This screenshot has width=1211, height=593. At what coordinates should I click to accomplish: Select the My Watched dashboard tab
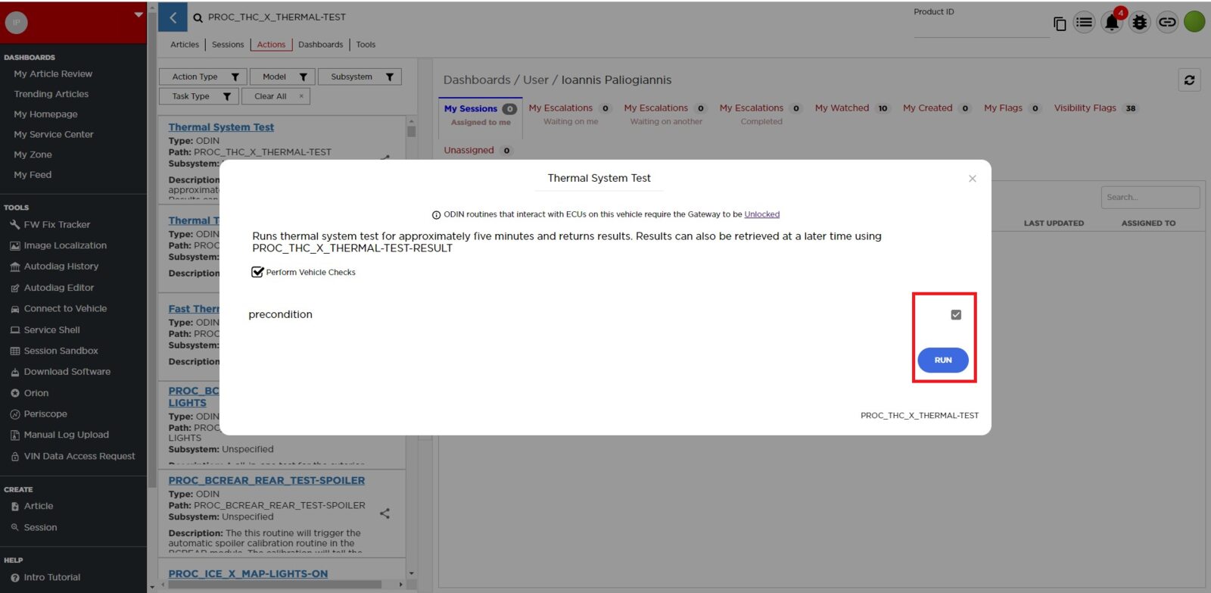pos(842,108)
